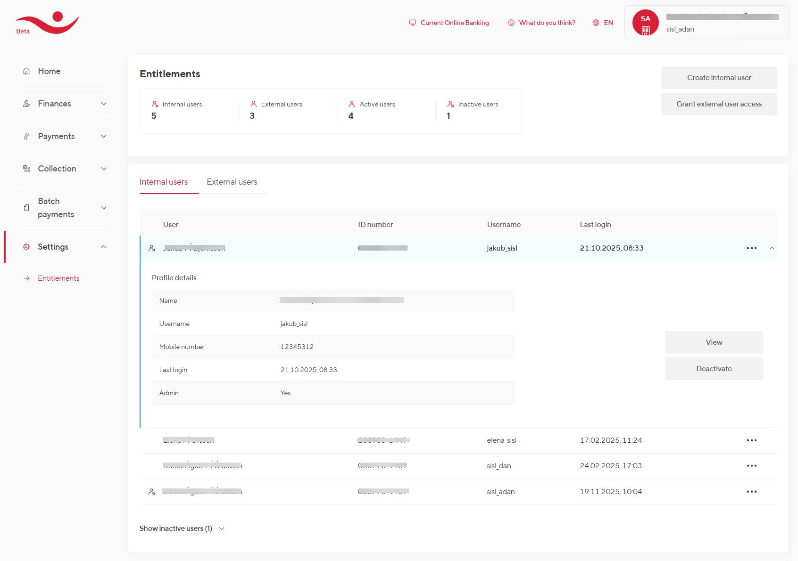Expand the Collection sidebar menu
Screen dimensions: 798x561
click(104, 169)
